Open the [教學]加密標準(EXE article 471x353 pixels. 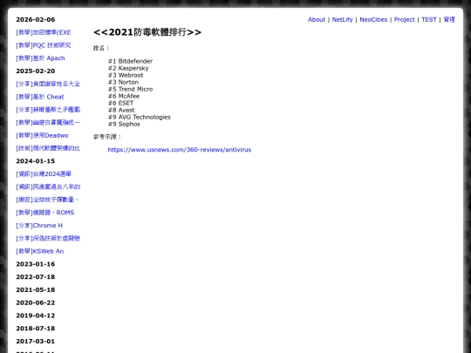(44, 32)
